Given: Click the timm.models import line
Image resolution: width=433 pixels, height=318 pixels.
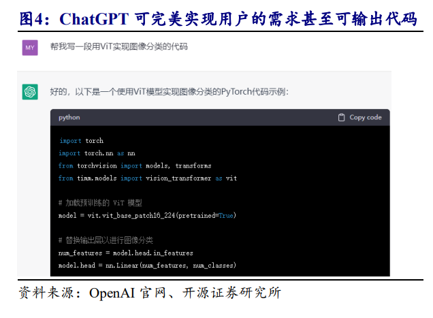Looking at the screenshot, I should [148, 178].
